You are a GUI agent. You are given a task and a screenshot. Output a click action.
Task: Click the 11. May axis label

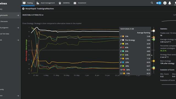tap(56, 75)
